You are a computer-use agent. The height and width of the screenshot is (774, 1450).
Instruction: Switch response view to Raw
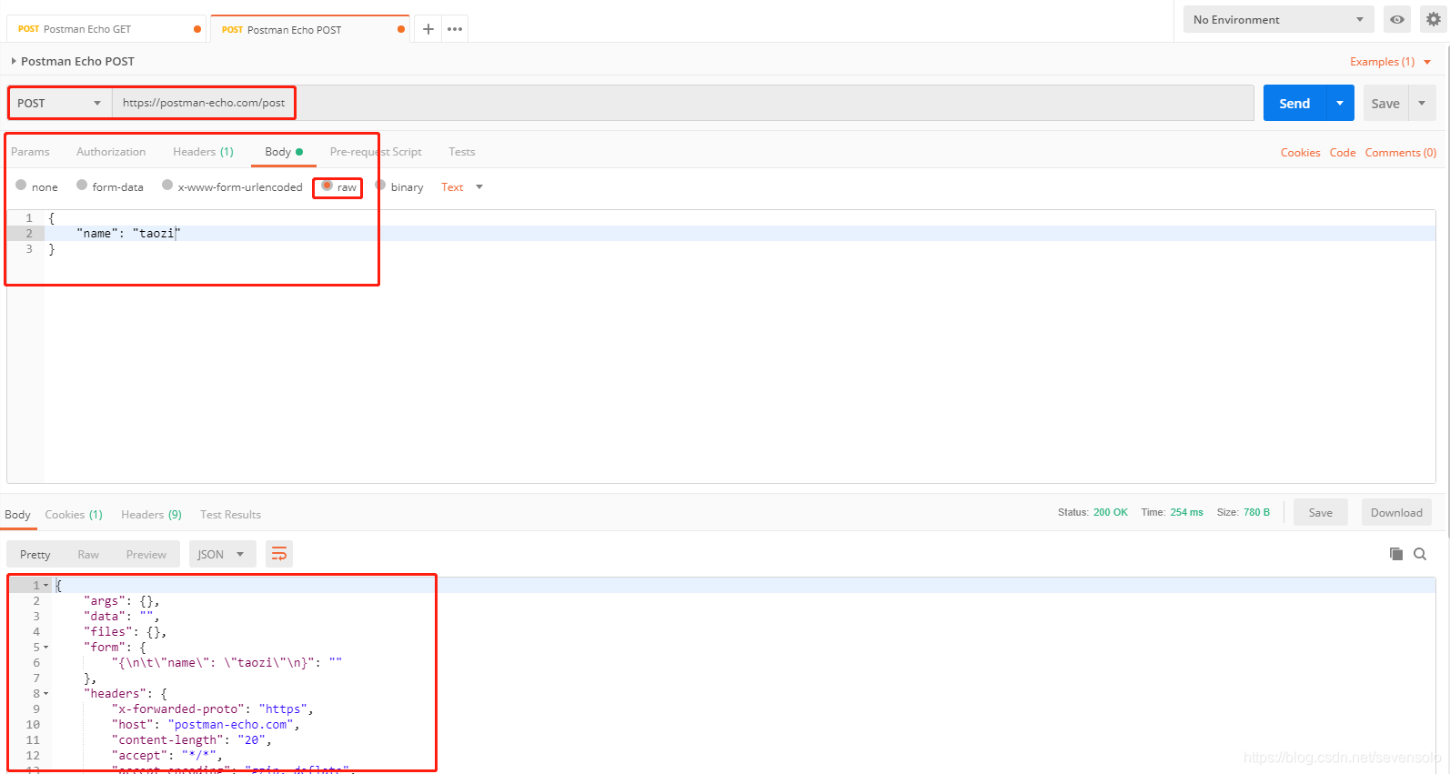click(88, 554)
